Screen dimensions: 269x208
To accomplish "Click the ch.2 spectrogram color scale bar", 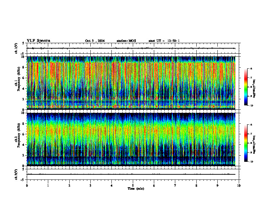I will click(246, 143).
